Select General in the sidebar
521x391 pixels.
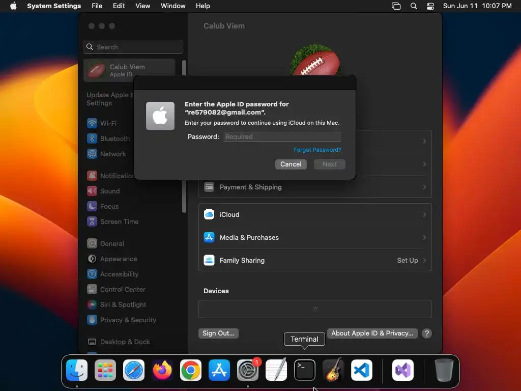[x=105, y=243]
